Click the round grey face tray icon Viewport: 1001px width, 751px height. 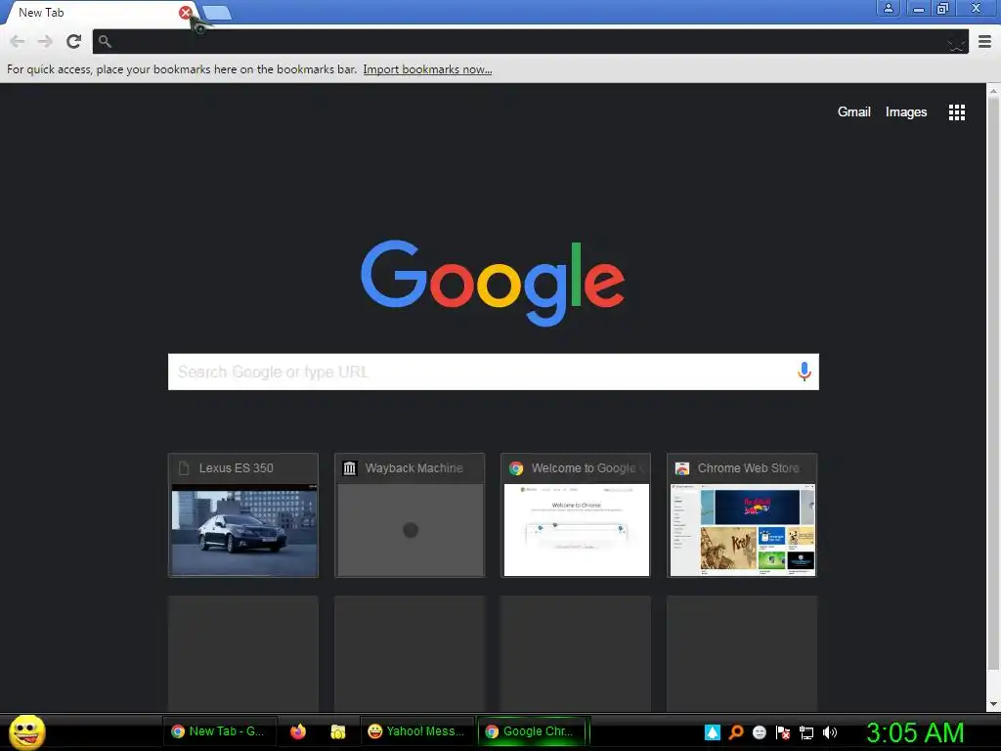point(759,732)
